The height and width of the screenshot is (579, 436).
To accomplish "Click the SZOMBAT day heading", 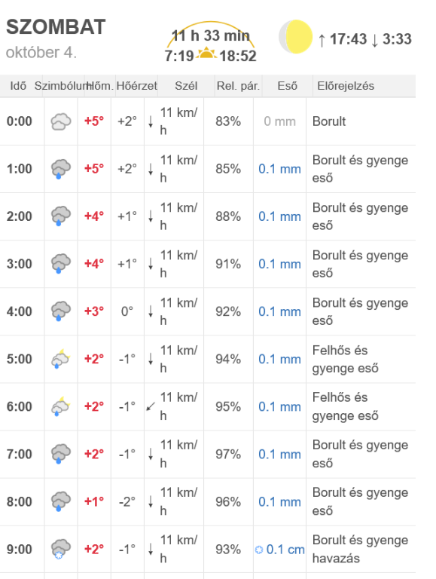I will 56,27.
